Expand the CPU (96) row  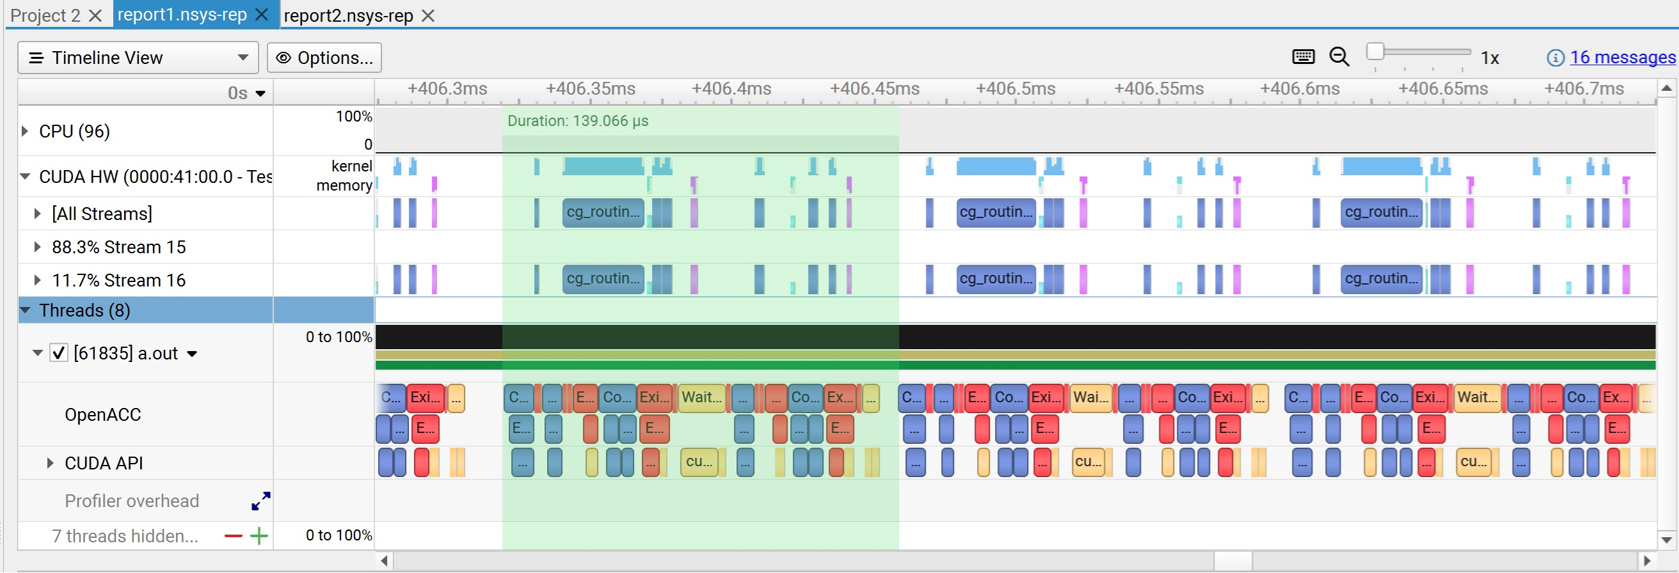pyautogui.click(x=25, y=131)
